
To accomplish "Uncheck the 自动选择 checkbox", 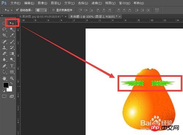I will (x=17, y=10).
